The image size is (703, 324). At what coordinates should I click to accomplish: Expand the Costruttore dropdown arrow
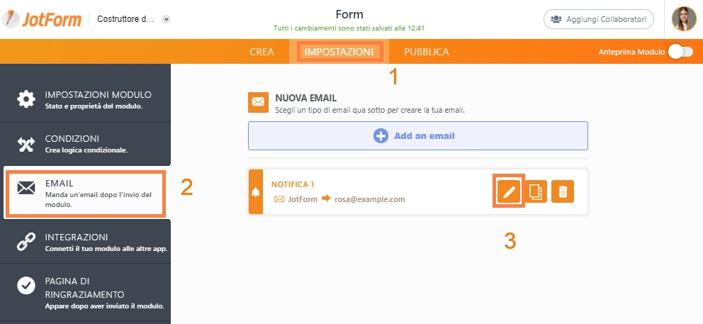pos(167,19)
